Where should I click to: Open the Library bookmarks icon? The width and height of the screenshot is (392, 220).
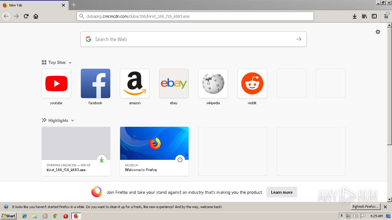pos(364,16)
